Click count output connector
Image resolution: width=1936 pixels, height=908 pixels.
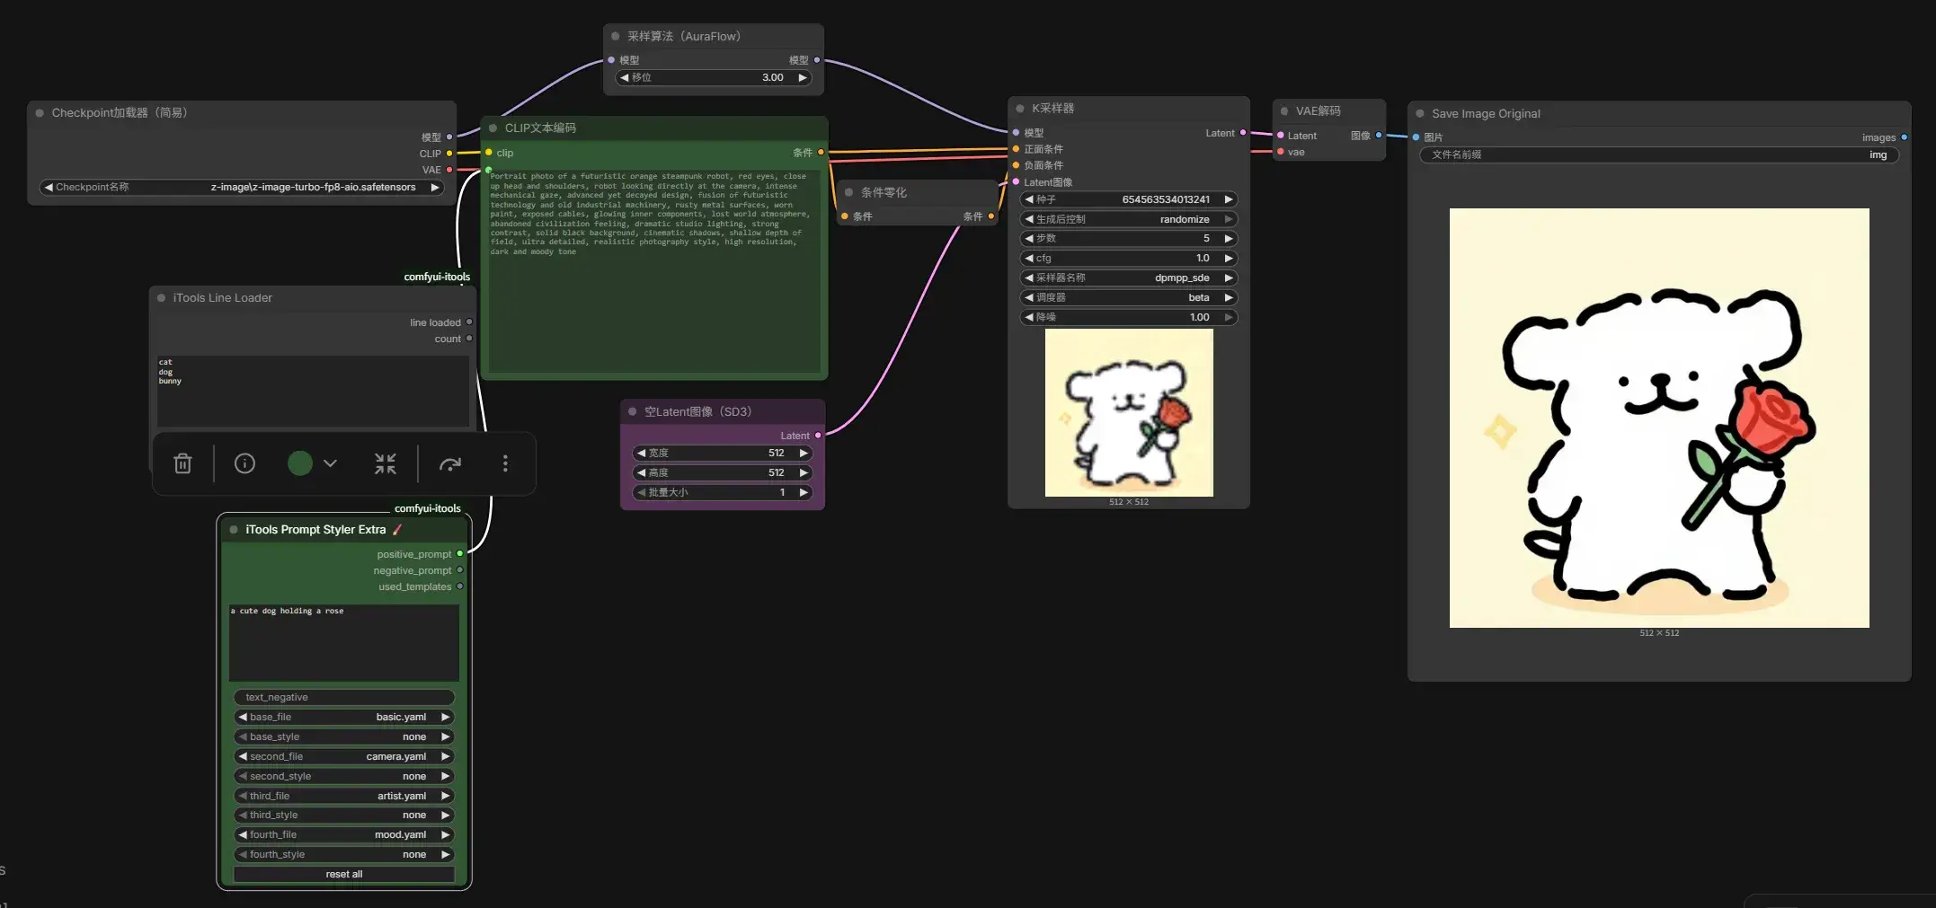pos(469,339)
